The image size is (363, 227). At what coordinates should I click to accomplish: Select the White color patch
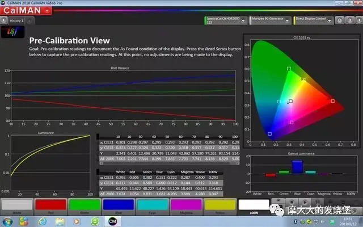click(x=16, y=205)
